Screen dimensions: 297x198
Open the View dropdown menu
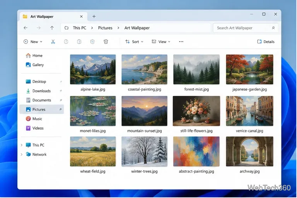[x=161, y=42]
